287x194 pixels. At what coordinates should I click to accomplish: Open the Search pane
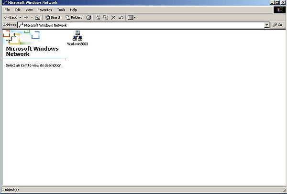[x=53, y=17]
